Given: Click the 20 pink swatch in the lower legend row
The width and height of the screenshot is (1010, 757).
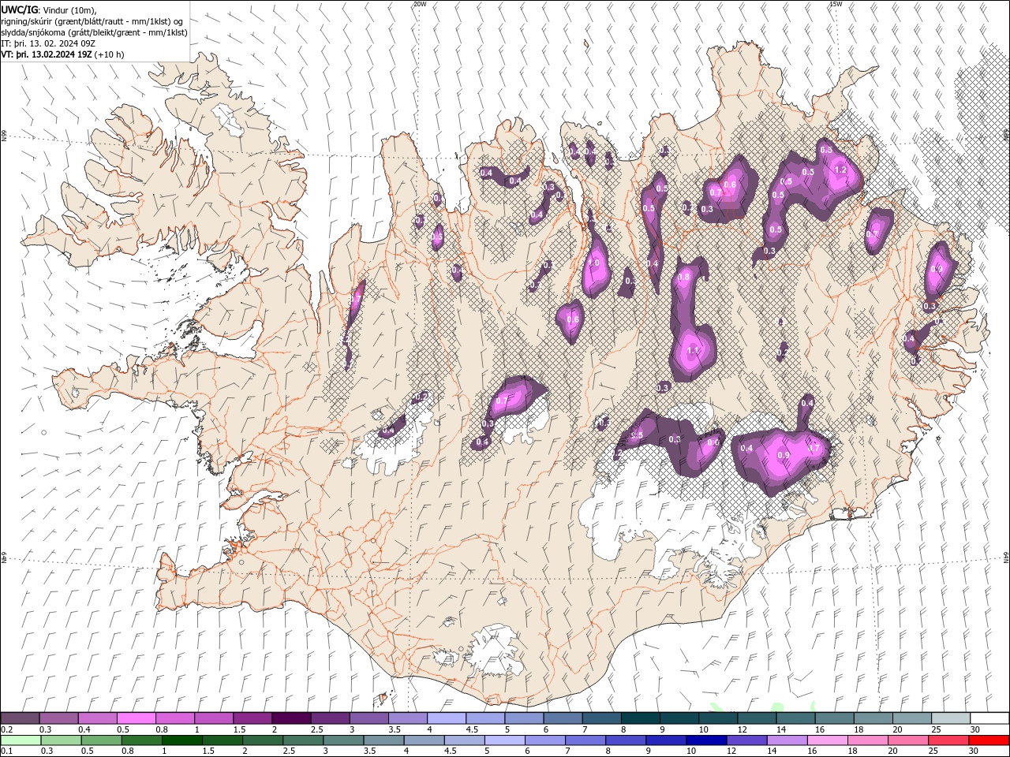Looking at the screenshot, I should click(x=907, y=740).
